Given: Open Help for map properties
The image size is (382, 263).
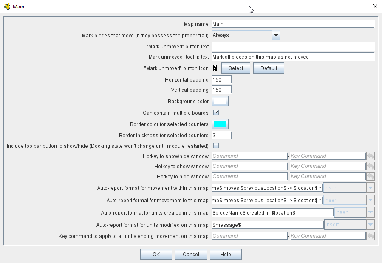Looking at the screenshot, I should point(226,254).
